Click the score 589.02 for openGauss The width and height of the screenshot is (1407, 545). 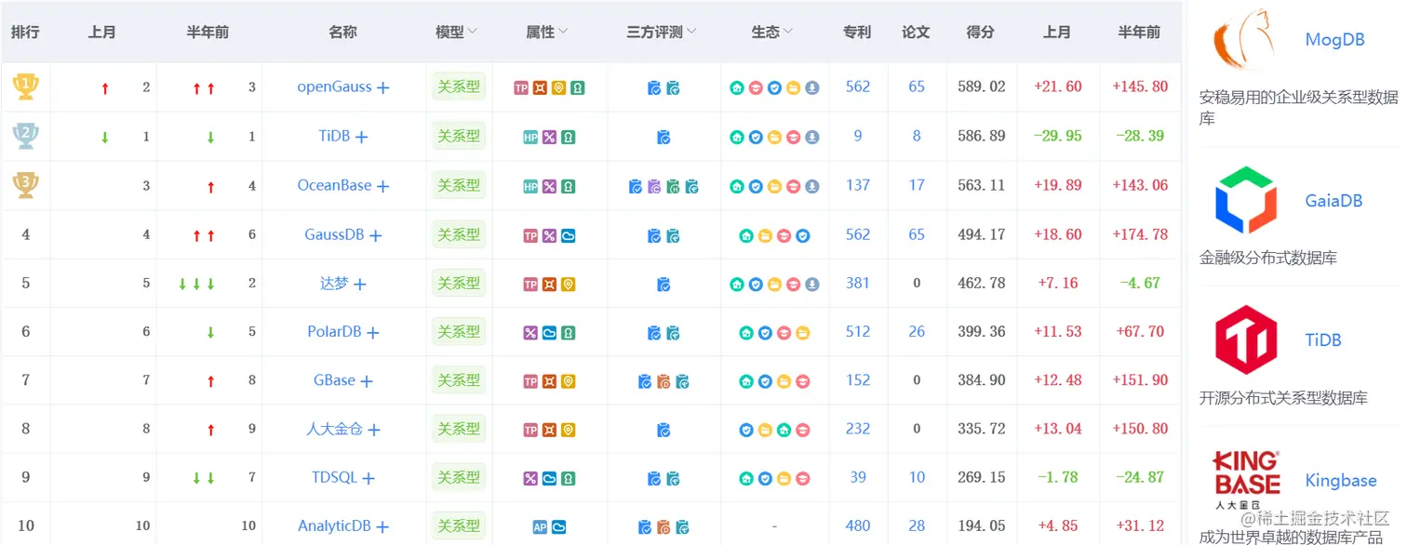[982, 86]
